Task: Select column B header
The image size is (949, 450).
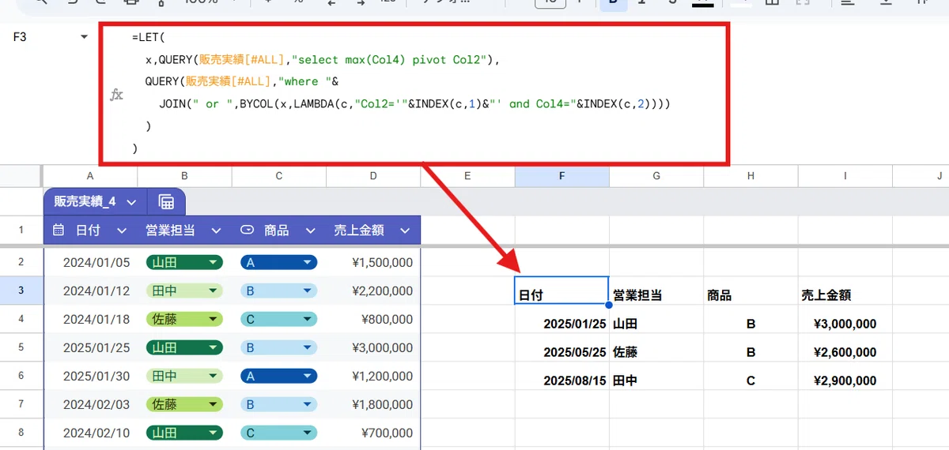Action: pyautogui.click(x=184, y=176)
